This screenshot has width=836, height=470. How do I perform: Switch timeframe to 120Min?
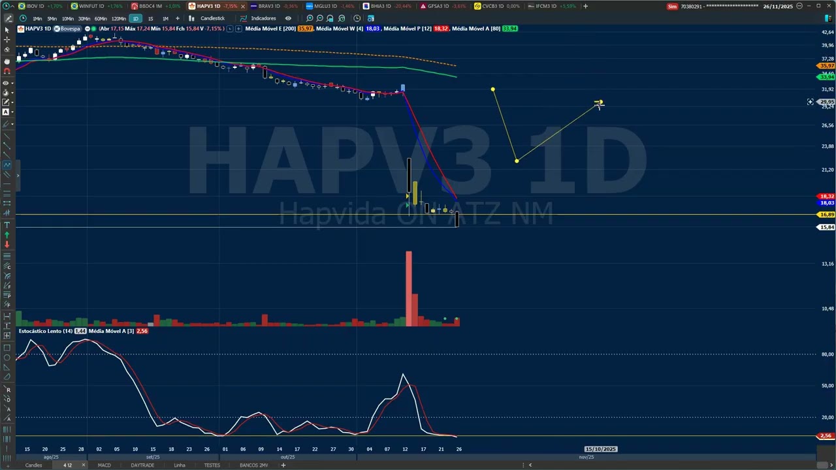click(x=118, y=18)
